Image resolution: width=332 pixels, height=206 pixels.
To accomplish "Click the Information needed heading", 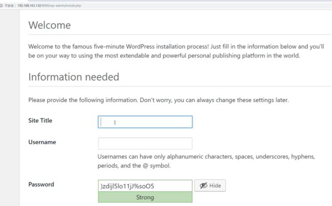I will (x=74, y=77).
